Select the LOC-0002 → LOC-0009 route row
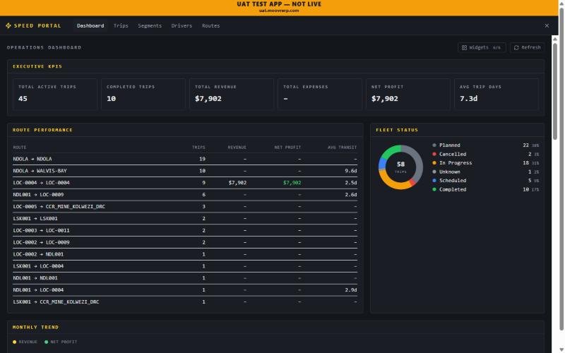 (185, 242)
